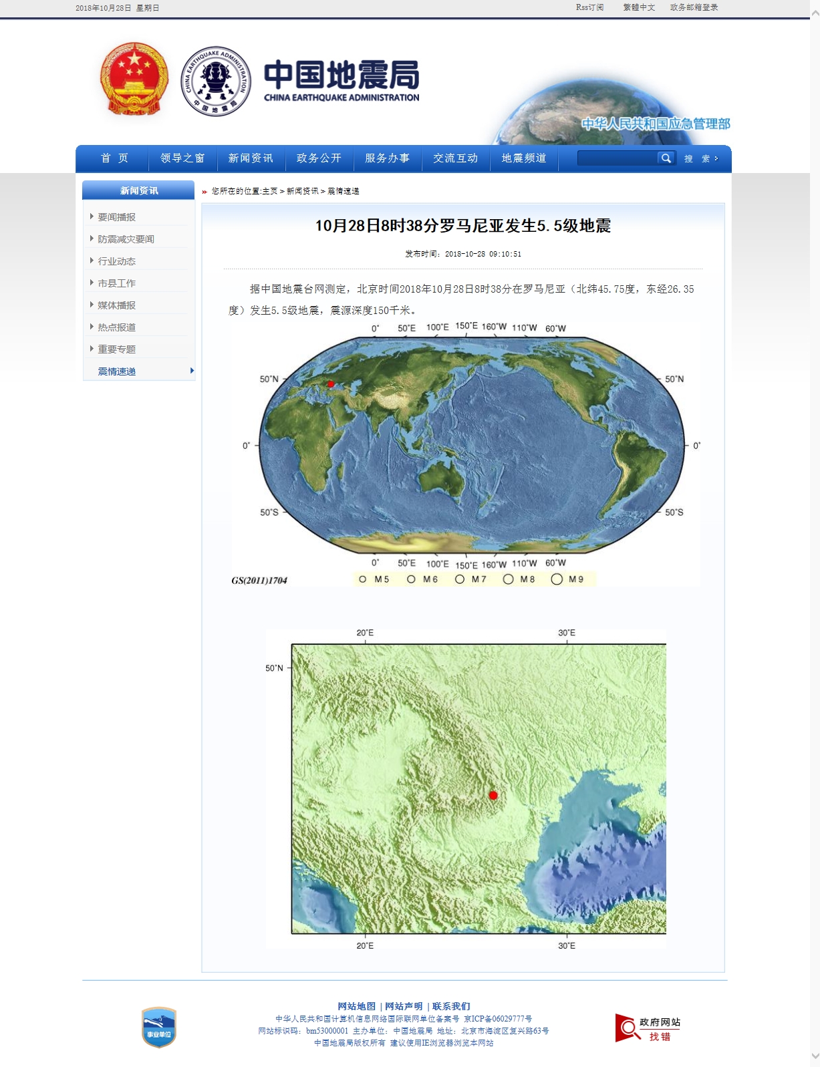The image size is (820, 1067).
Task: Click the China Earthquake Administration round seal
Action: [216, 81]
